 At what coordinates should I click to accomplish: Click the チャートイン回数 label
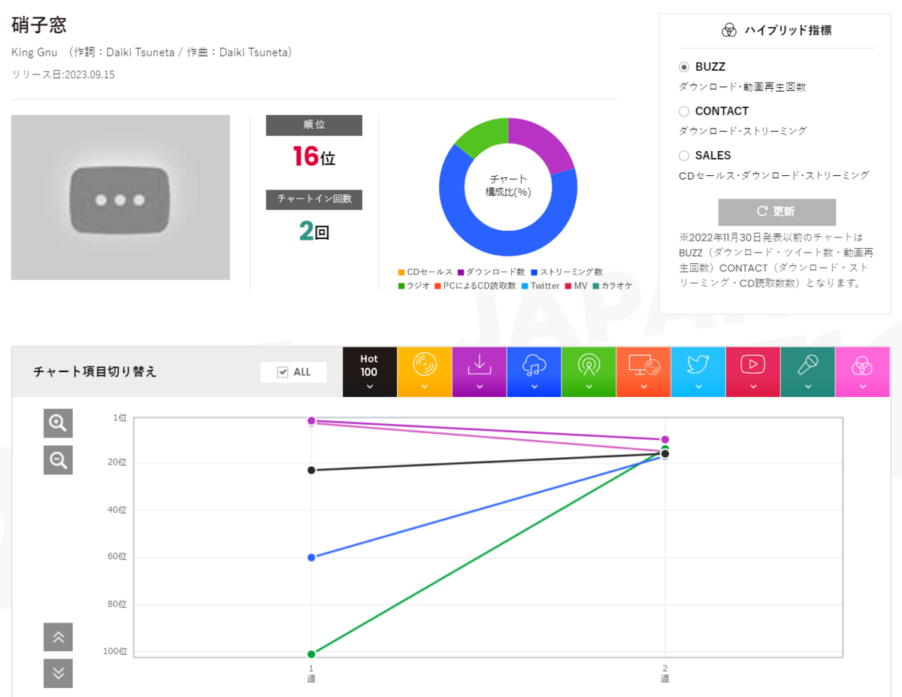point(314,199)
